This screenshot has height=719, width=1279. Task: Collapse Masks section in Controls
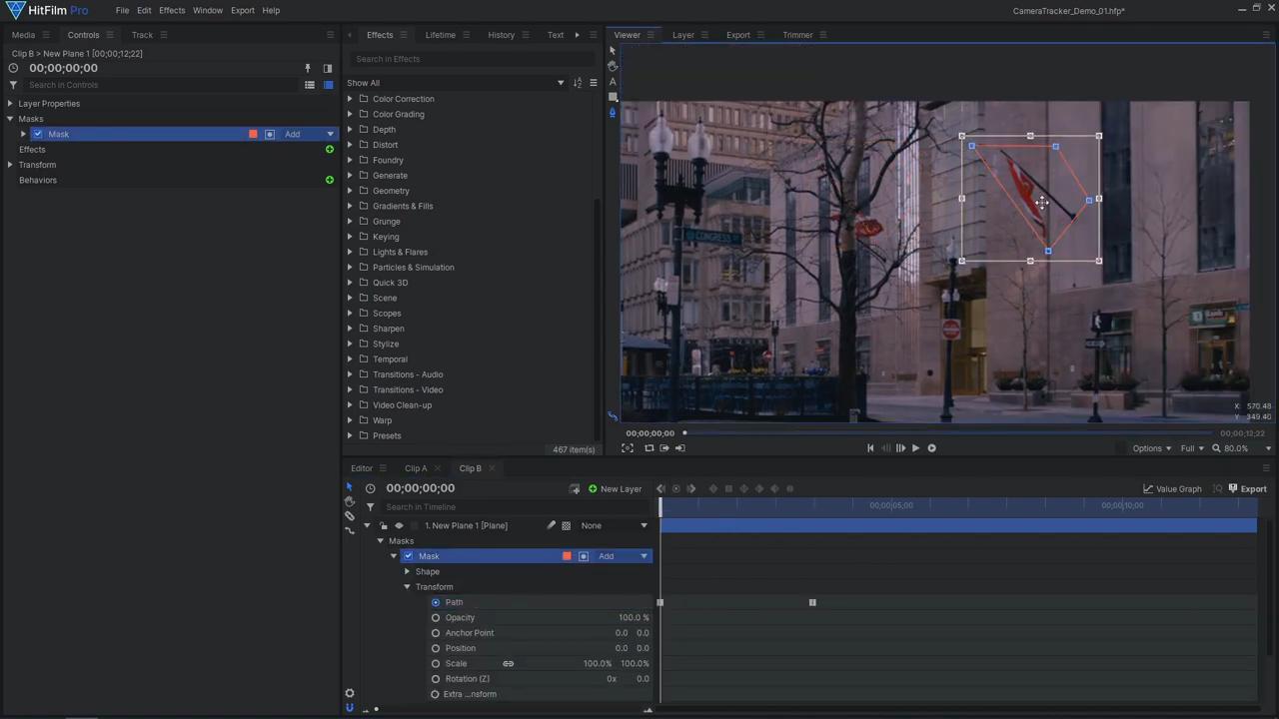click(10, 119)
